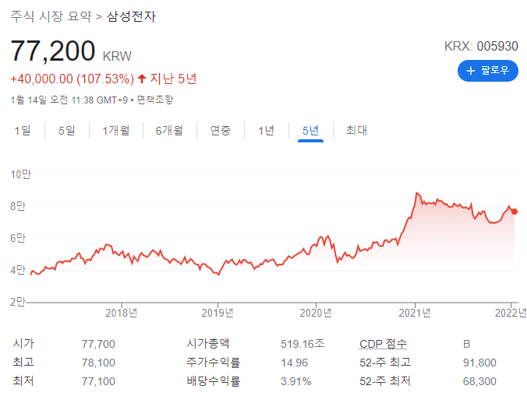Screen dimensions: 527x403
Task: Click the 52-주 최저 label
Action: click(385, 381)
